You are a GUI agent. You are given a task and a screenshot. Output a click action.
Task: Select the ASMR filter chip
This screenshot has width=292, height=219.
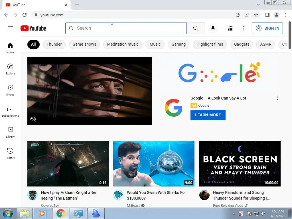click(265, 44)
